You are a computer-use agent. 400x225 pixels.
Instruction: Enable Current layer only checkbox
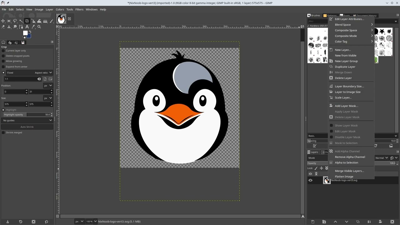[x=3, y=51]
